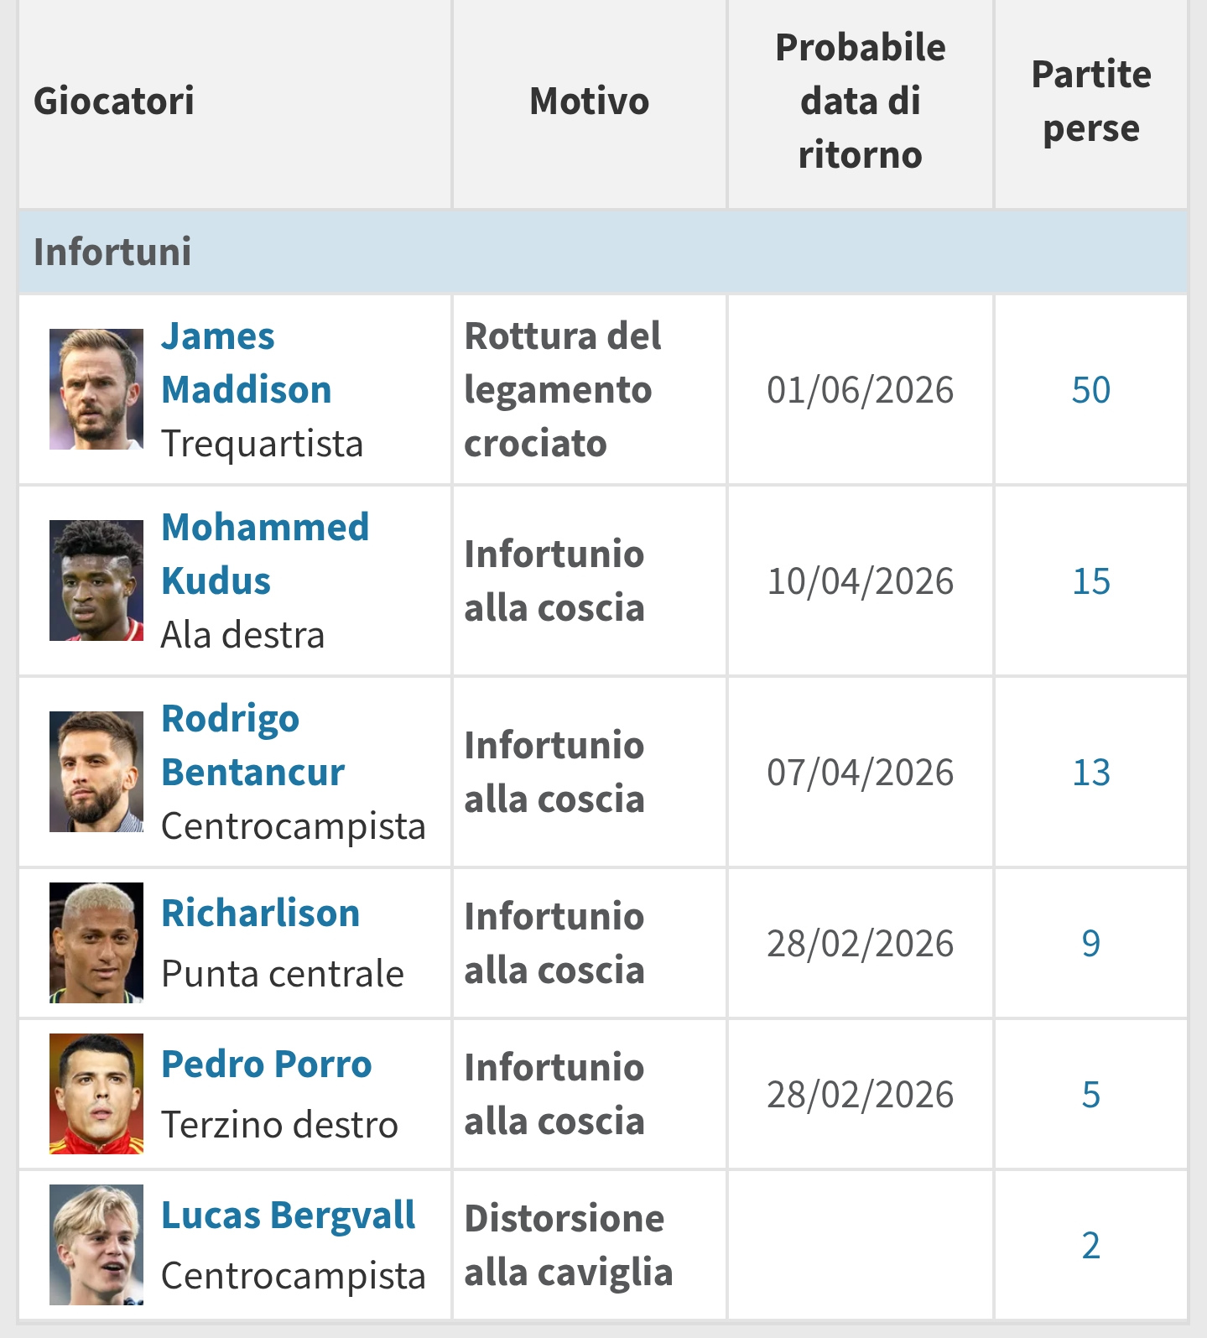This screenshot has height=1338, width=1207.
Task: Open Bentancur's 13 missed matches link
Action: pyautogui.click(x=1090, y=773)
